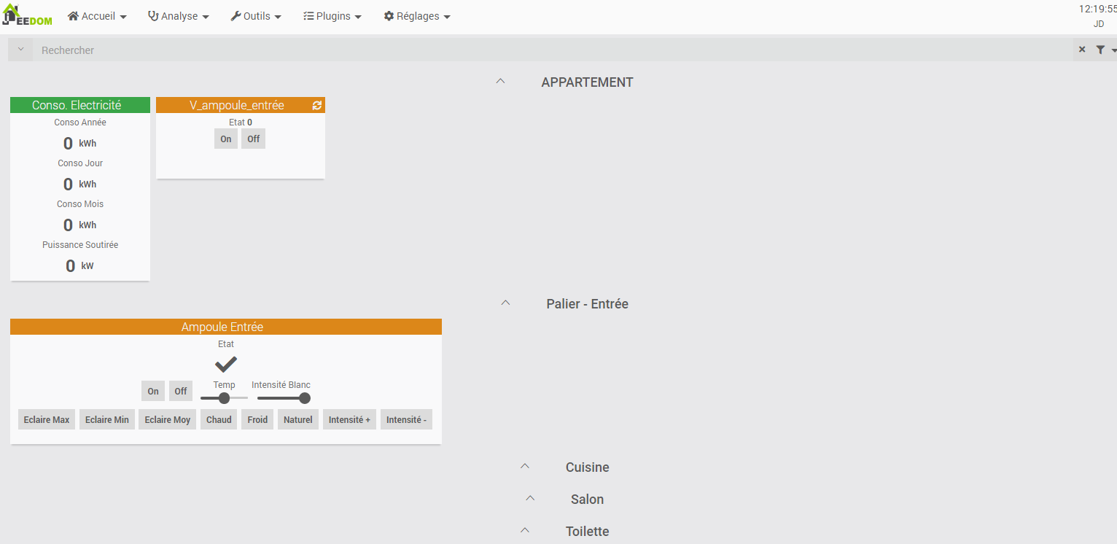Click the 0 kW power value

coord(79,265)
